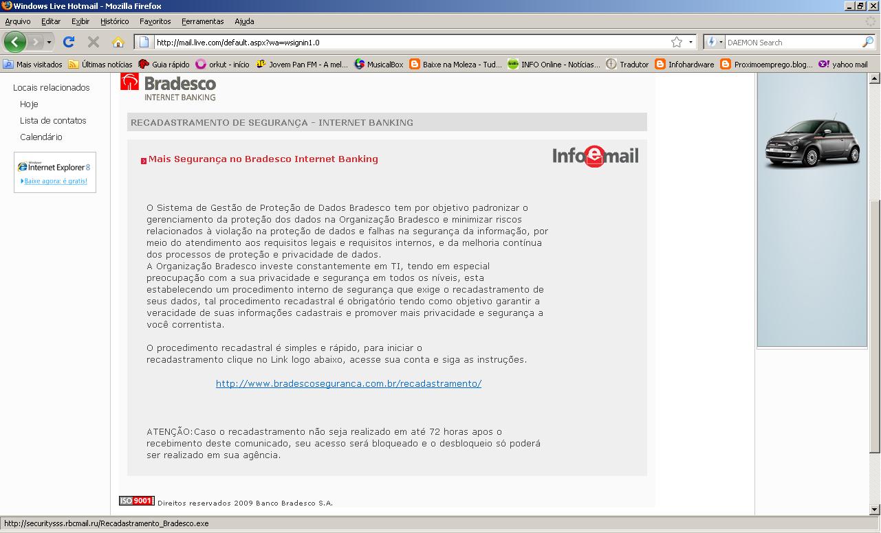Image resolution: width=881 pixels, height=533 pixels.
Task: Run search with the magnifying glass icon
Action: pyautogui.click(x=868, y=42)
